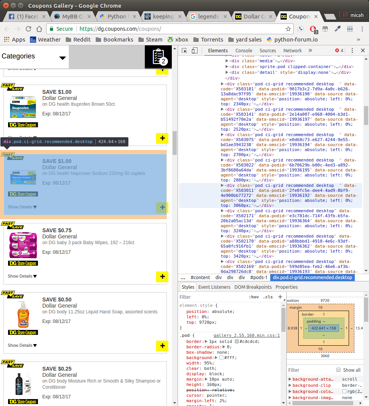Reload the page
Screen dimensions: 369x406
pyautogui.click(x=28, y=29)
